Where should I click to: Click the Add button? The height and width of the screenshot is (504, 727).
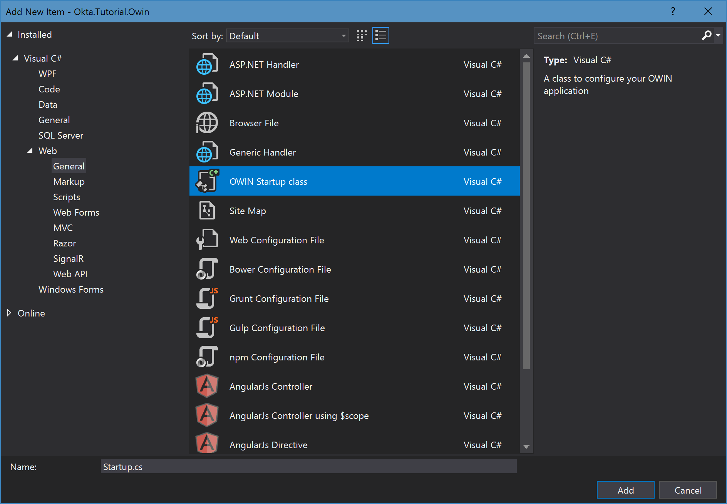pyautogui.click(x=625, y=490)
